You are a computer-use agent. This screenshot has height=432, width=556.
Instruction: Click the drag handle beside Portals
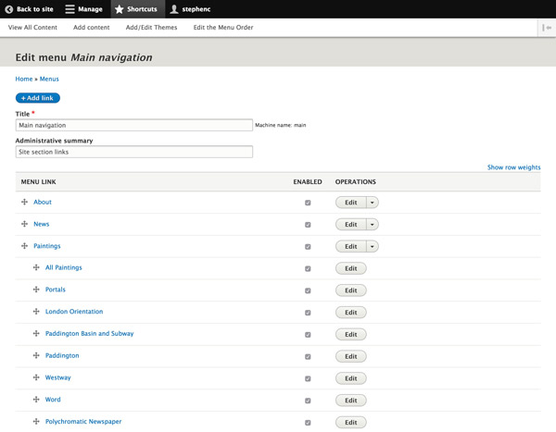37,290
